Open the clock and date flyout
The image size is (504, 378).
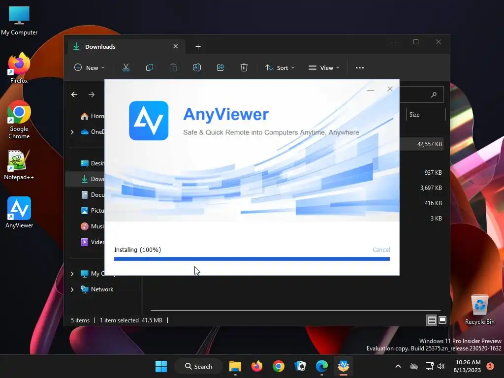[x=468, y=366]
